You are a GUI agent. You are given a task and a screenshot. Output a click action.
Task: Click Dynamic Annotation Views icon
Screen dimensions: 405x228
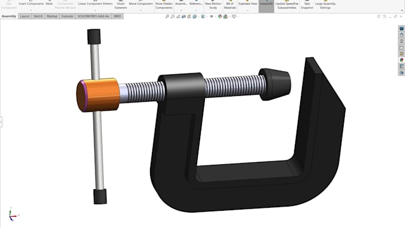point(189,16)
